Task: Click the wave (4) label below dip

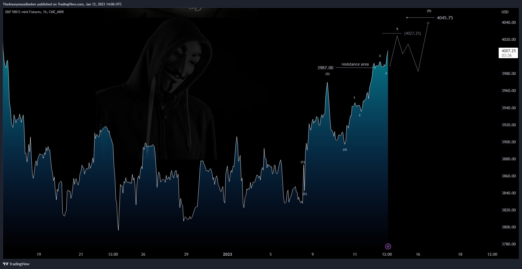Action: click(x=345, y=150)
